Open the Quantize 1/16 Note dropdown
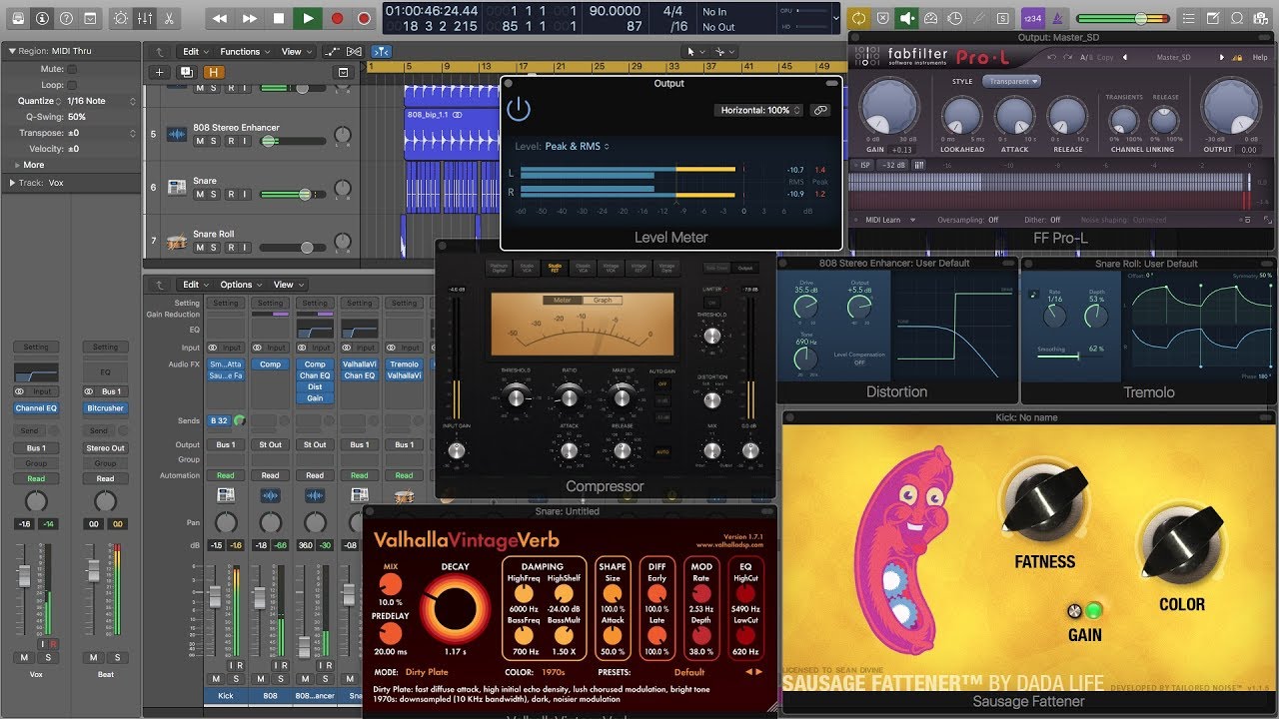Image resolution: width=1279 pixels, height=719 pixels. [x=101, y=101]
